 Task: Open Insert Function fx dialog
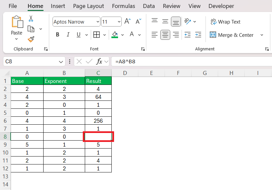99,61
